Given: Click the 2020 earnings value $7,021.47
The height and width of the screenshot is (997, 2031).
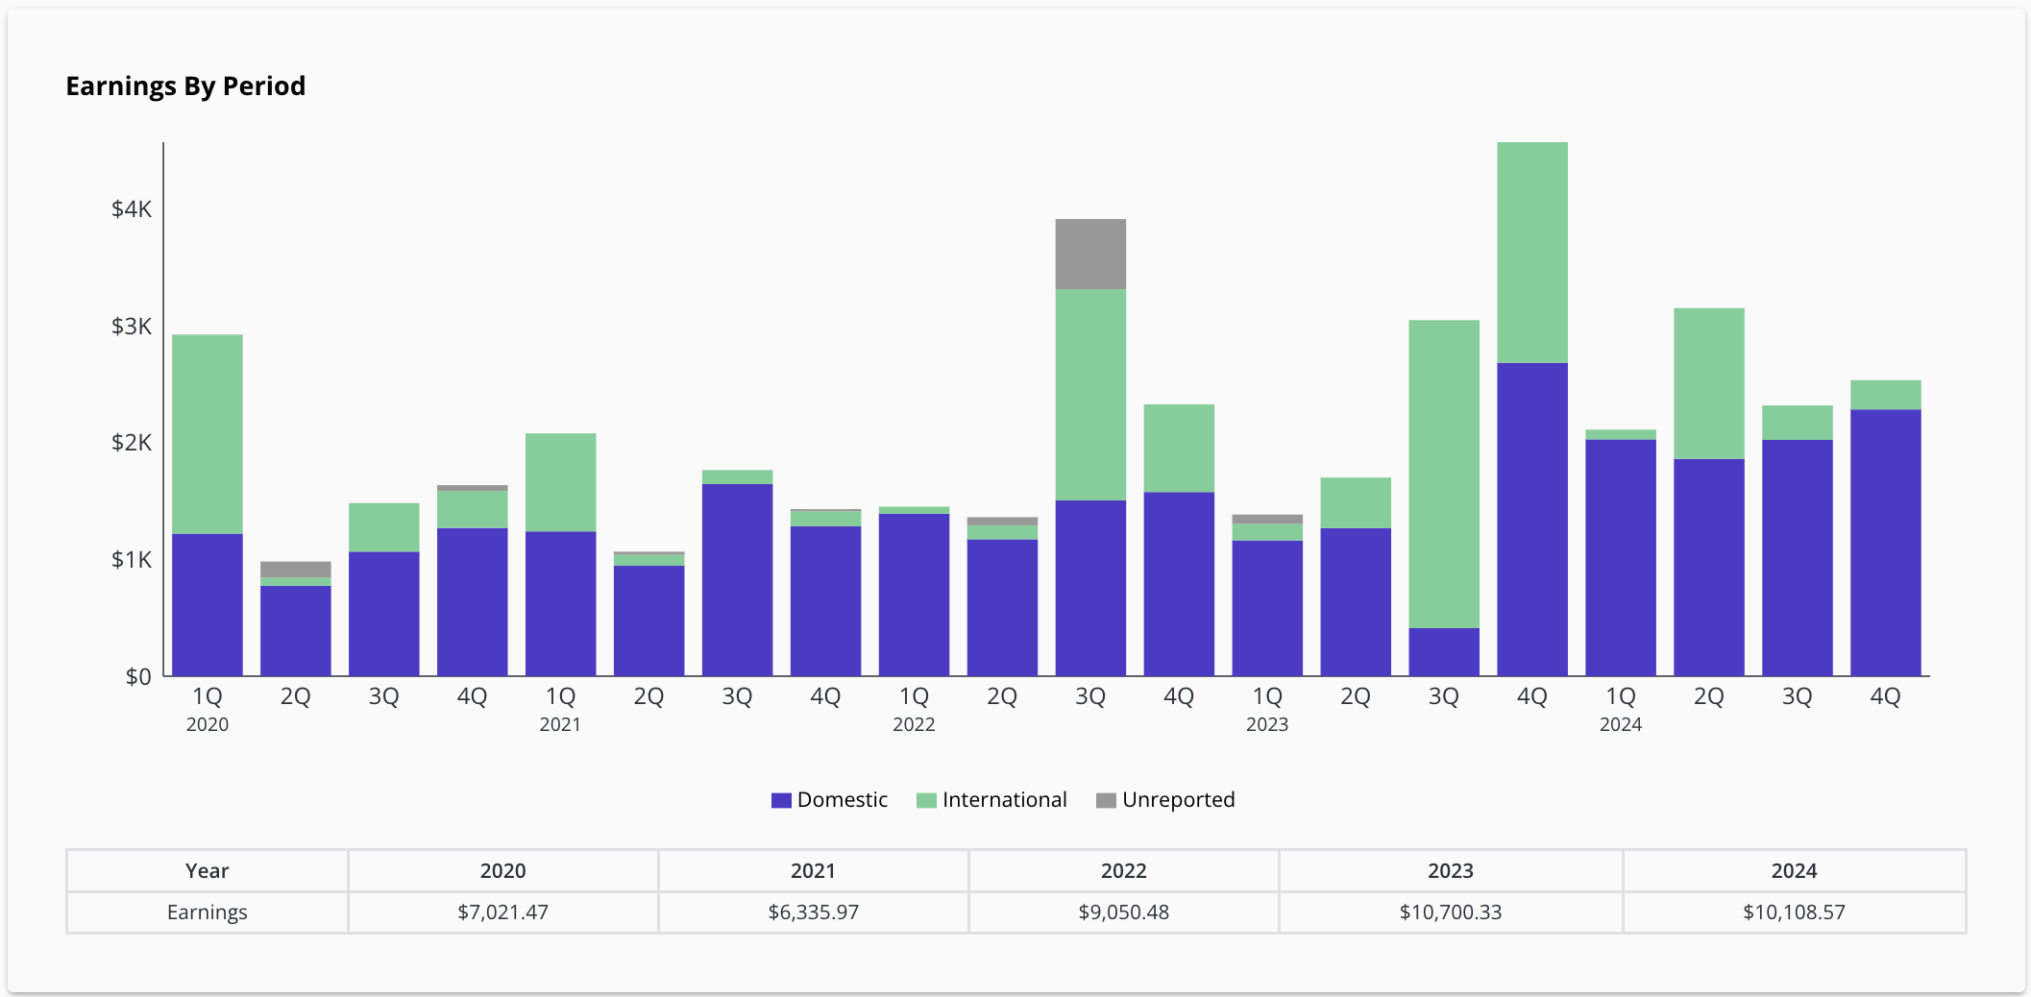Looking at the screenshot, I should 502,912.
